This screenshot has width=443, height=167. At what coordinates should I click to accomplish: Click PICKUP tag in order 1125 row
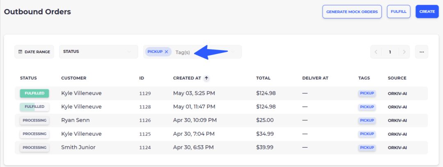coord(367,134)
